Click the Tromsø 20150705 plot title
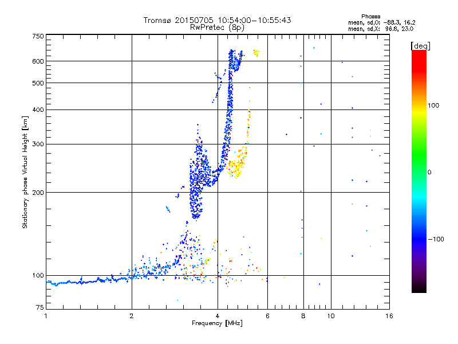This screenshot has width=458, height=344. tap(217, 20)
